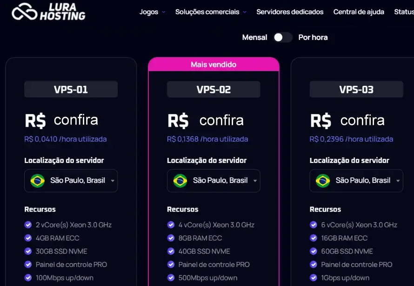Click Brazil flag icon in VPS-03 card

coord(323,181)
